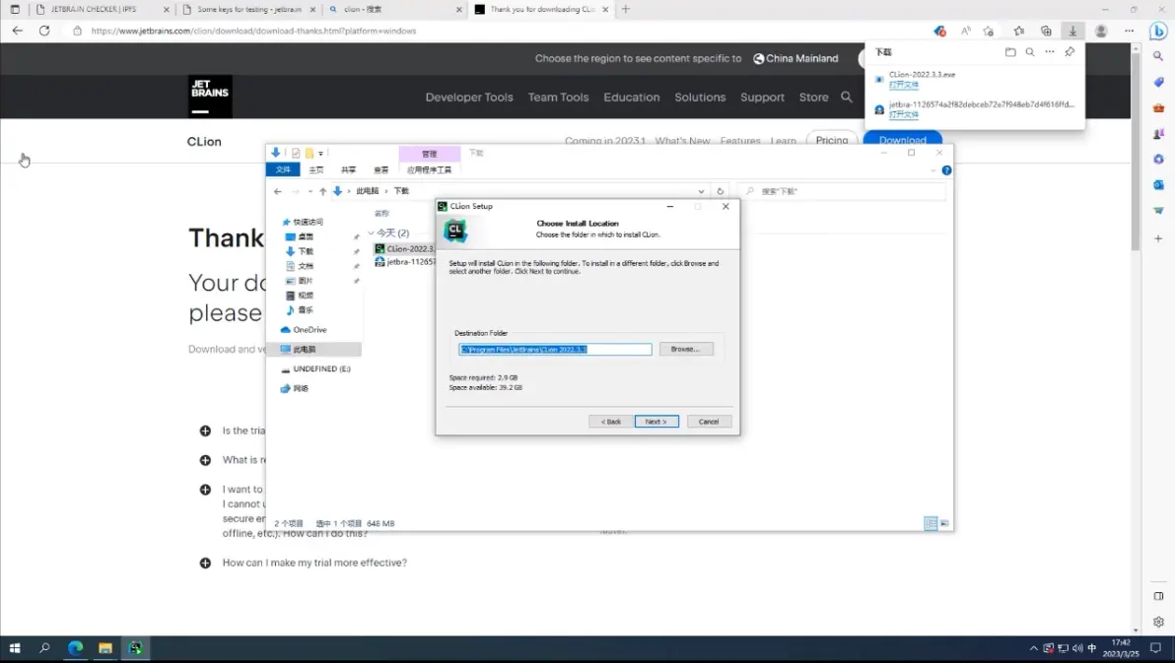The width and height of the screenshot is (1175, 663).
Task: Select 音乐 in Explorer sidebar
Action: click(x=306, y=309)
